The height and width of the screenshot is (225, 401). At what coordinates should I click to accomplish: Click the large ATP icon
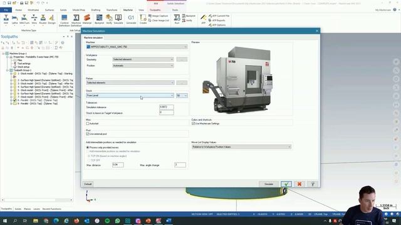pos(203,19)
